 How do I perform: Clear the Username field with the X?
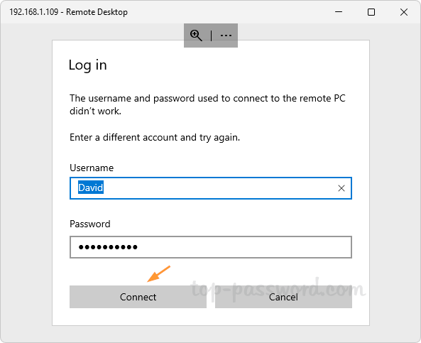[341, 188]
